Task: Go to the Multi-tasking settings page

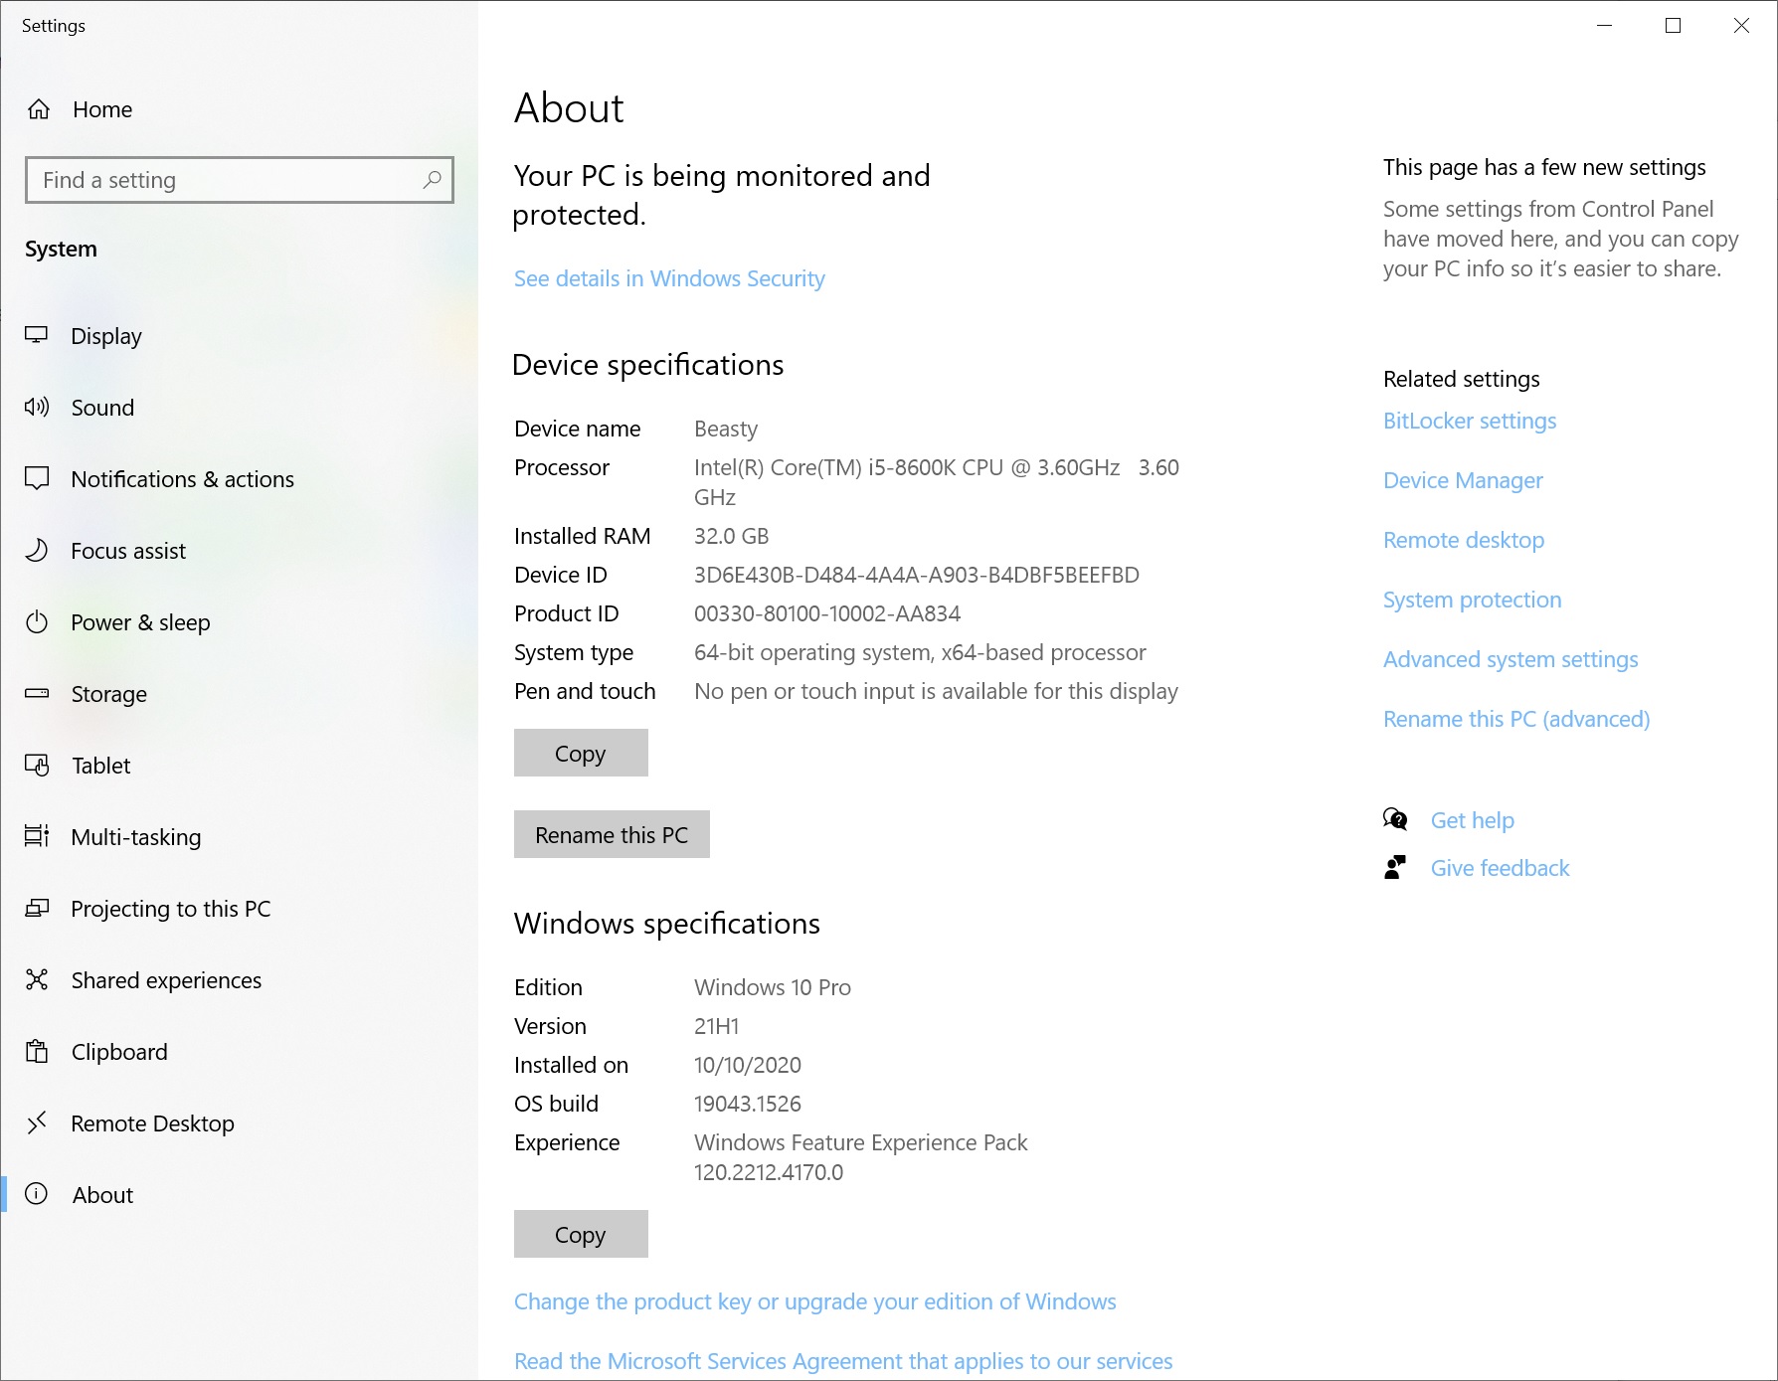Action: (x=136, y=837)
